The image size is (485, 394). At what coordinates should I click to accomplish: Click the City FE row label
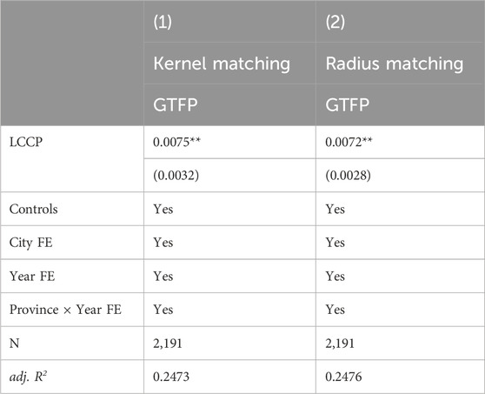click(x=31, y=243)
